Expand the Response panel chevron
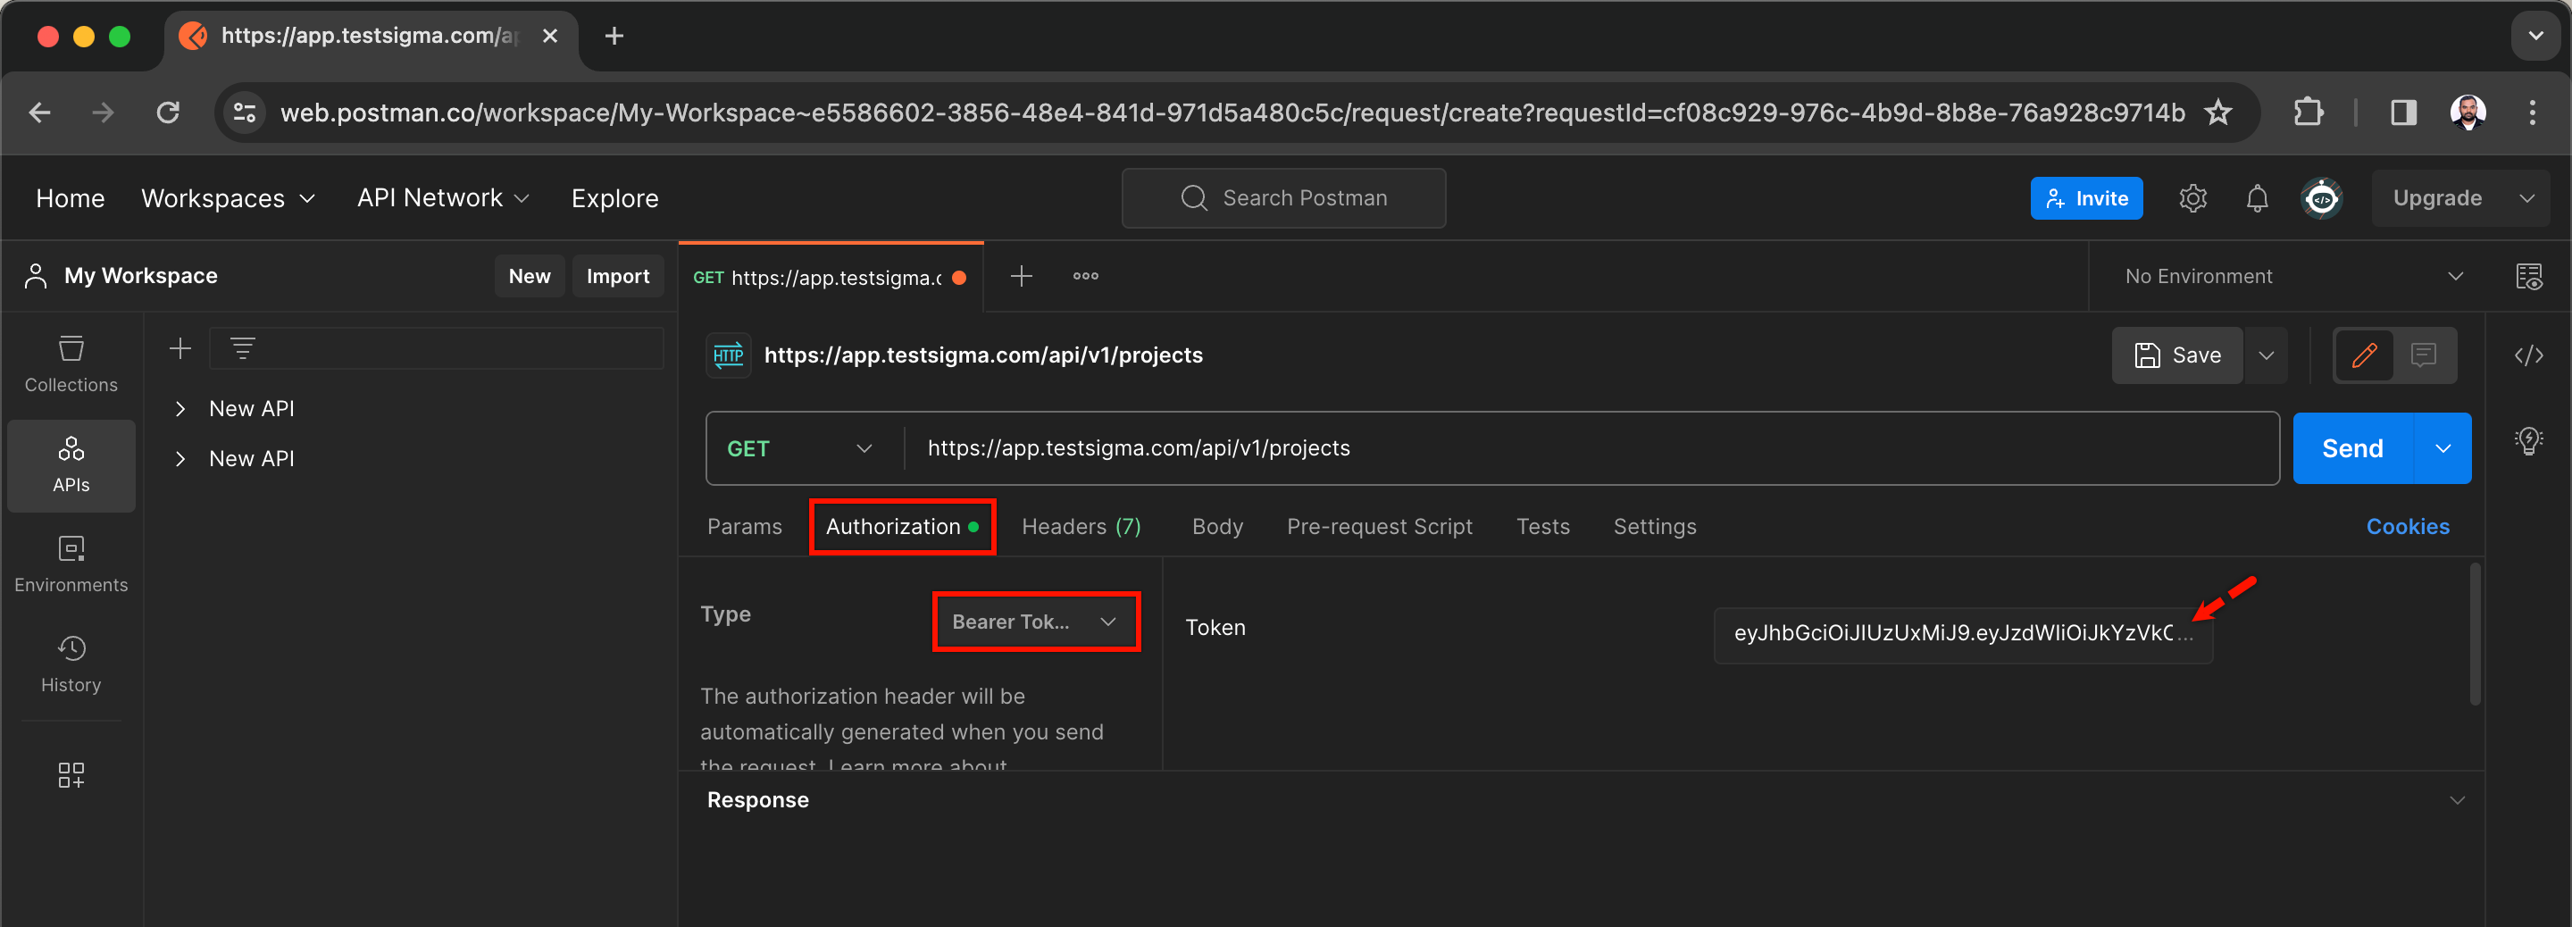2572x927 pixels. 2457,800
